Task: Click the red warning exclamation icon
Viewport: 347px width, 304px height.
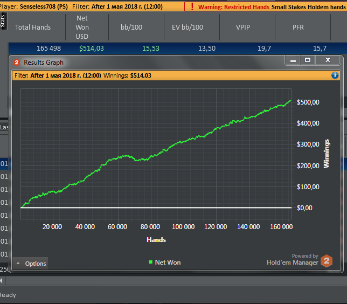Action: [x=192, y=6]
